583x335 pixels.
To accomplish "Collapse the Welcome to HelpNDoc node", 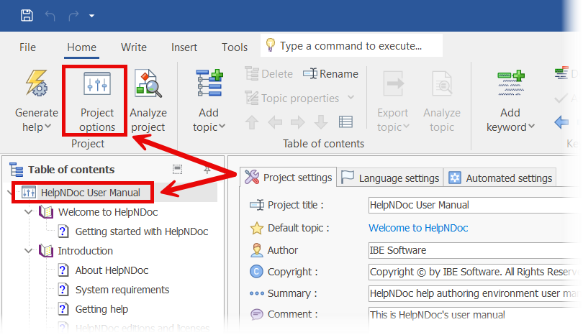I will pyautogui.click(x=29, y=212).
